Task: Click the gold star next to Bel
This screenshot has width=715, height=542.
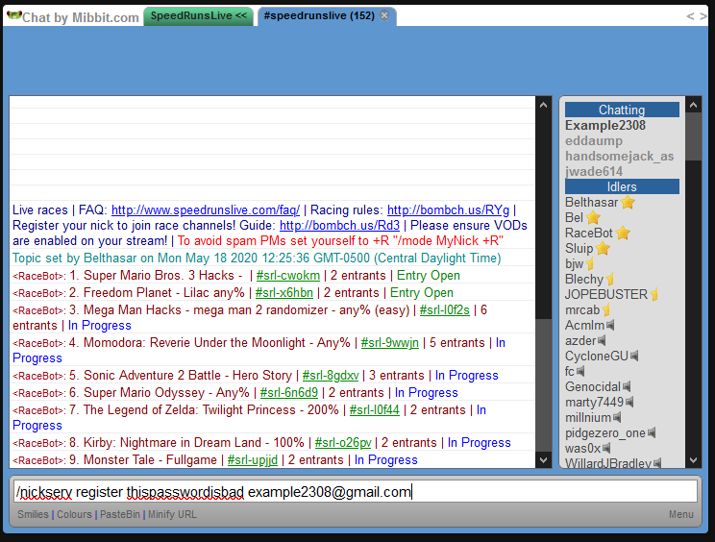Action: (593, 217)
